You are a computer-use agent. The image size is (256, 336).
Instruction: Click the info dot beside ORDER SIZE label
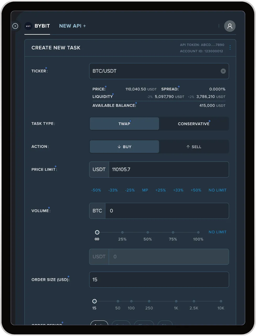(69, 276)
